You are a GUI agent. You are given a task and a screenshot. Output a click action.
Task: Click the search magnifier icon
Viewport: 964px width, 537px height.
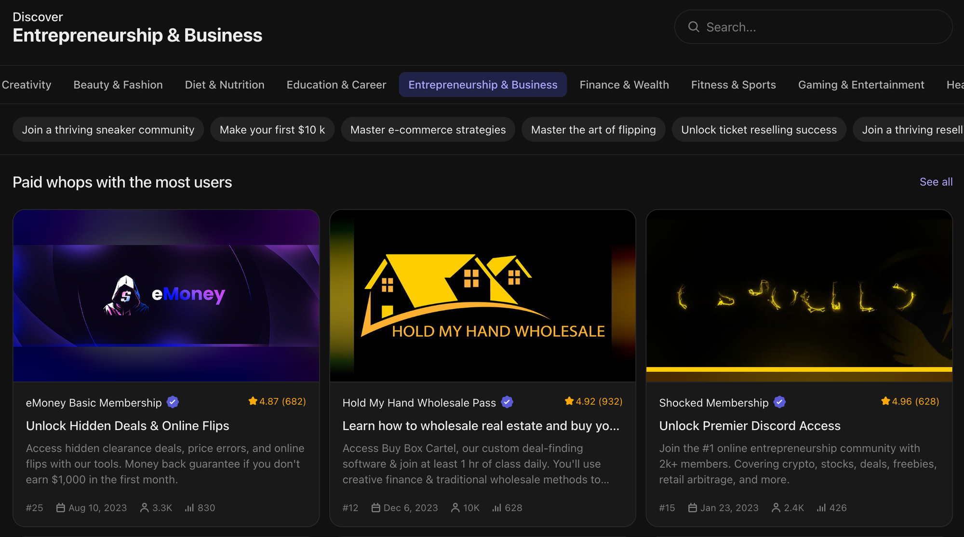[693, 27]
